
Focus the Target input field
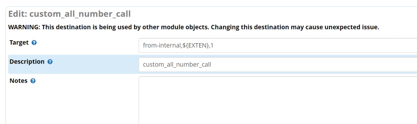278,45
